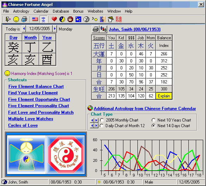The width and height of the screenshot is (206, 186).
Task: Open Fast Love and Personality Match
Action: point(41,112)
